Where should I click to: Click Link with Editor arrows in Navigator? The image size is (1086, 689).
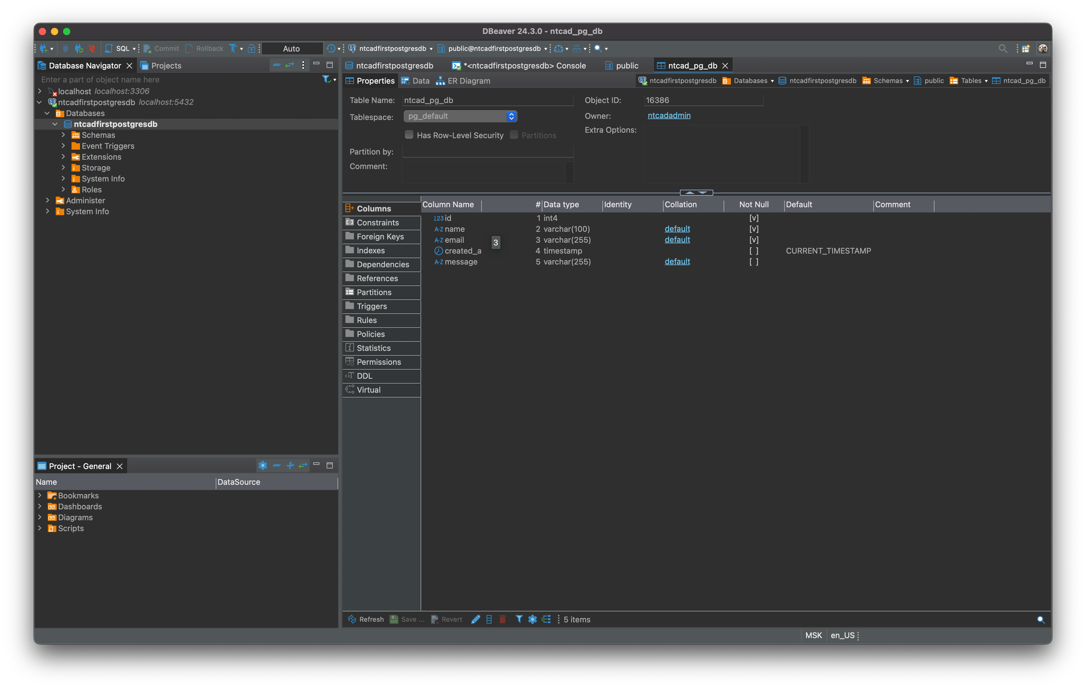290,65
